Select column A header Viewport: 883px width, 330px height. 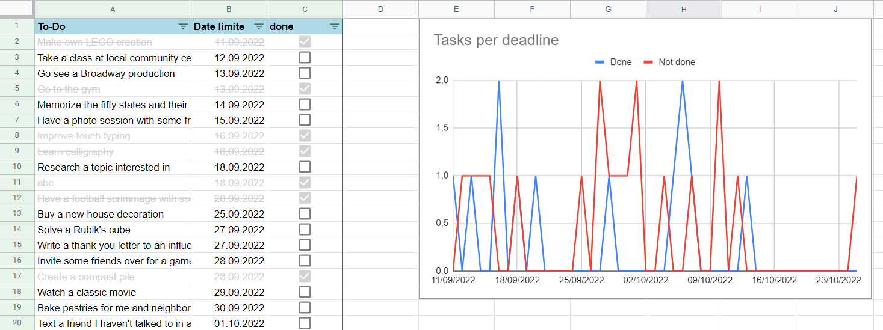[x=113, y=9]
